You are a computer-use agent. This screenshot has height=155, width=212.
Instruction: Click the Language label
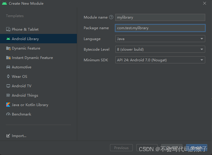point(92,39)
